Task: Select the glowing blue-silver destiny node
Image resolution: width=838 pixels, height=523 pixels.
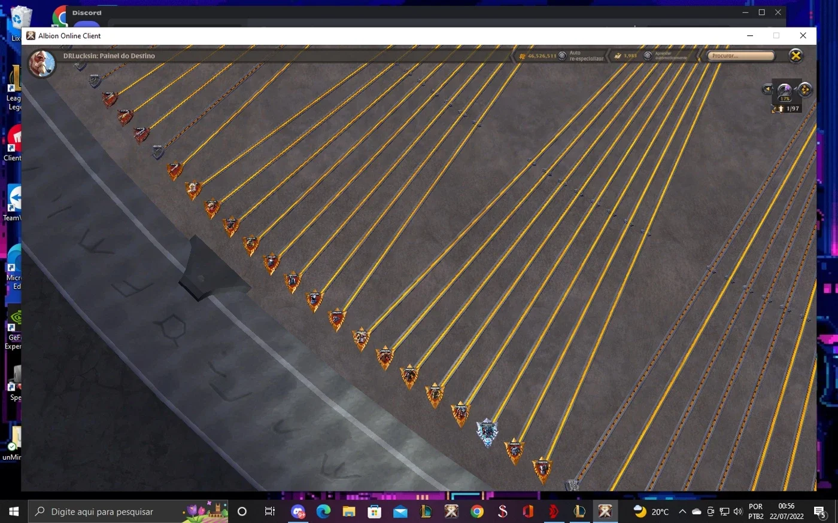Action: 487,432
